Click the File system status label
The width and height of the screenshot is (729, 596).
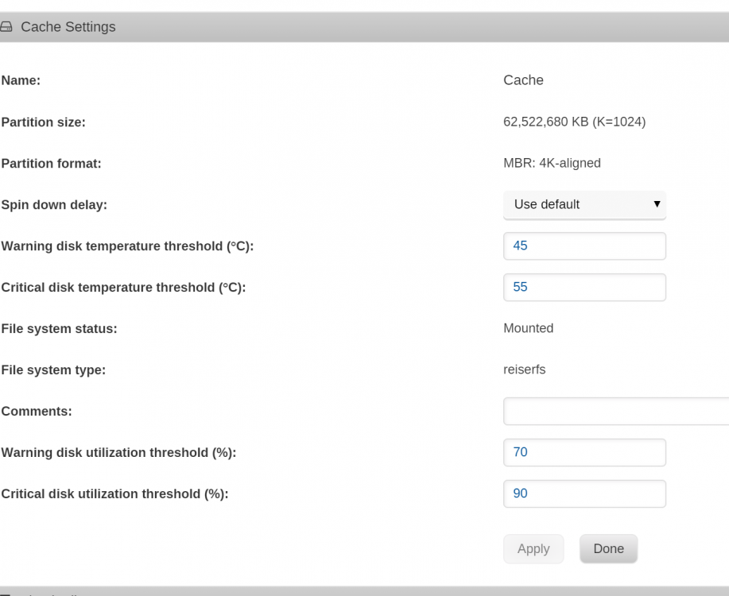pyautogui.click(x=59, y=329)
